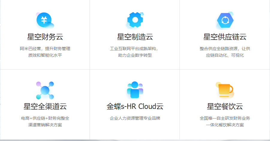Open the 星空供应链云 title link
Image resolution: width=270 pixels, height=141 pixels.
(225, 37)
